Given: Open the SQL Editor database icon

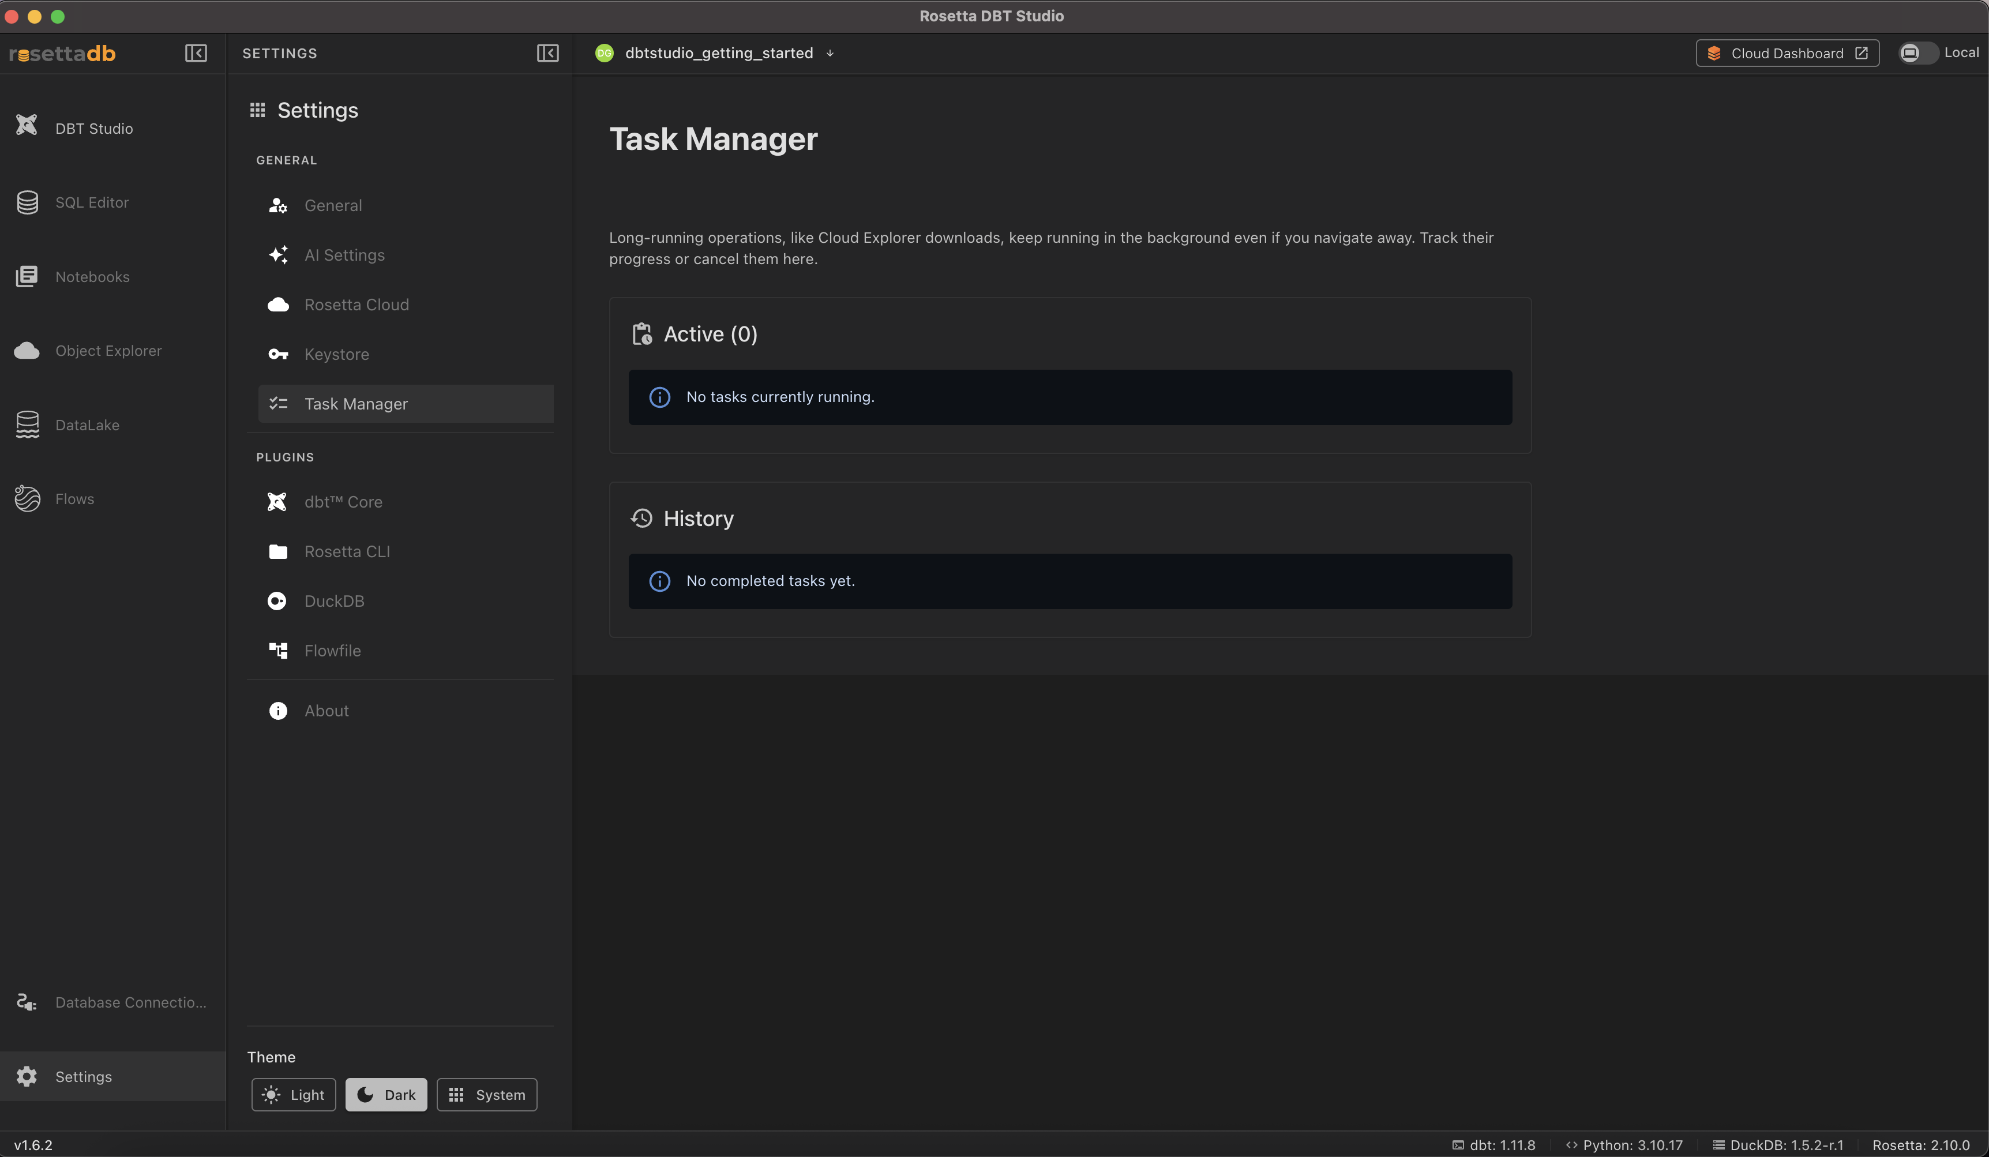Looking at the screenshot, I should [x=28, y=202].
